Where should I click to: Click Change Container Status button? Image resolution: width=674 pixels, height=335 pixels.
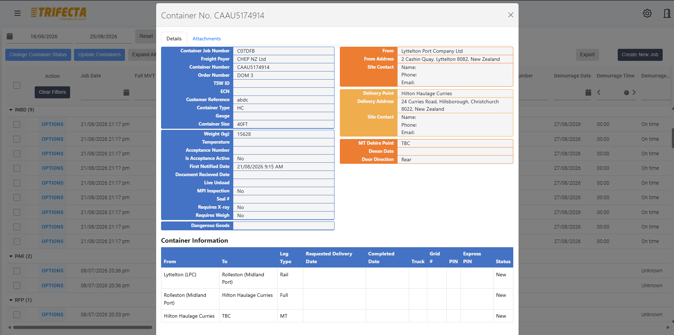38,54
